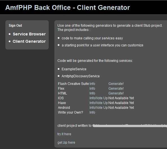Click 'client project written to' text

pyautogui.click(x=74, y=126)
